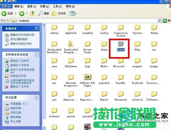Image resolution: width=171 pixels, height=130 pixels.
Task: Select the Logs folder icon
Action: click(88, 61)
